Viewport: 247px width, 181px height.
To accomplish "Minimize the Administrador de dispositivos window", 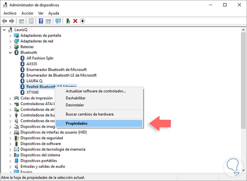I will (x=210, y=5).
